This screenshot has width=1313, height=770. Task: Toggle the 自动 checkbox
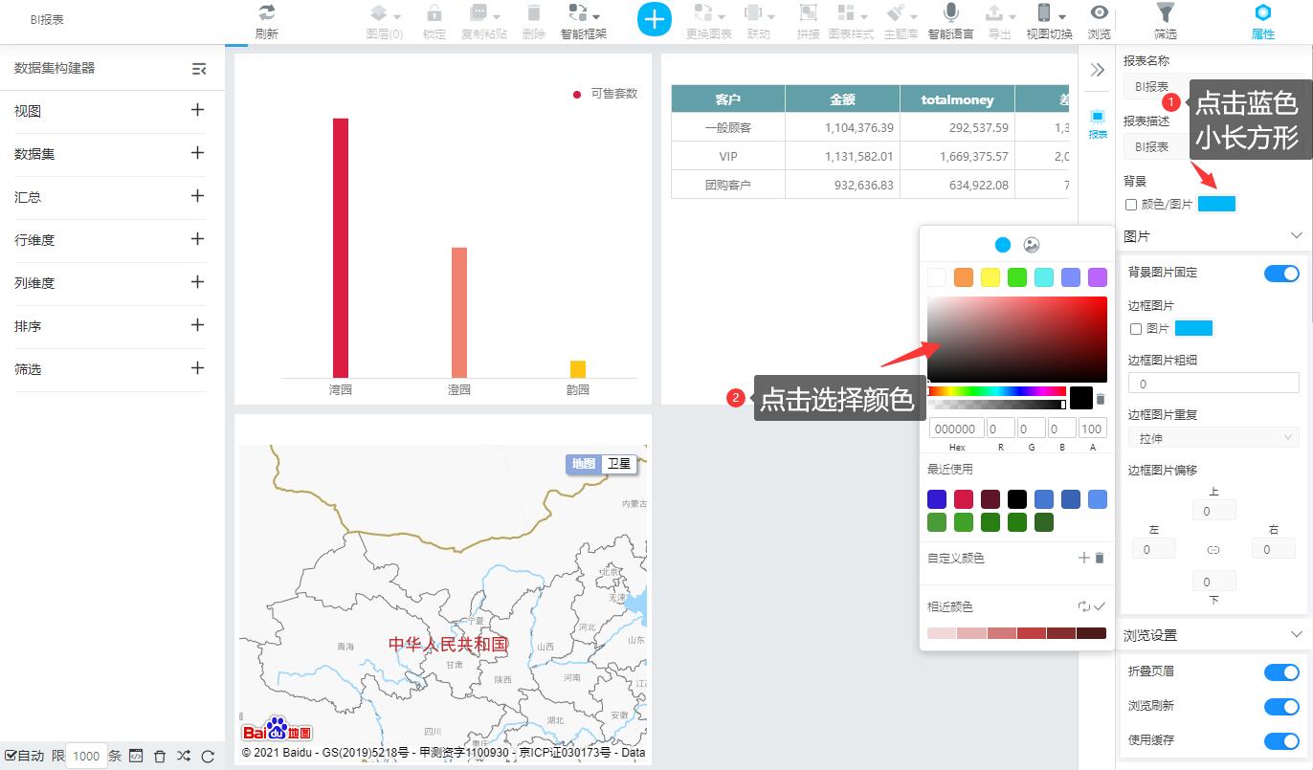[11, 756]
